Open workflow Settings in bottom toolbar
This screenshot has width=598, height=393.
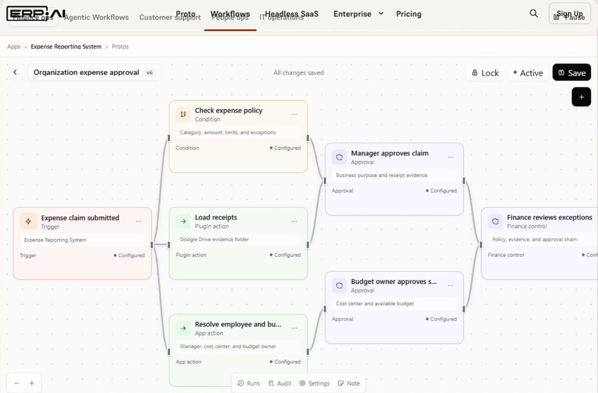coord(314,383)
